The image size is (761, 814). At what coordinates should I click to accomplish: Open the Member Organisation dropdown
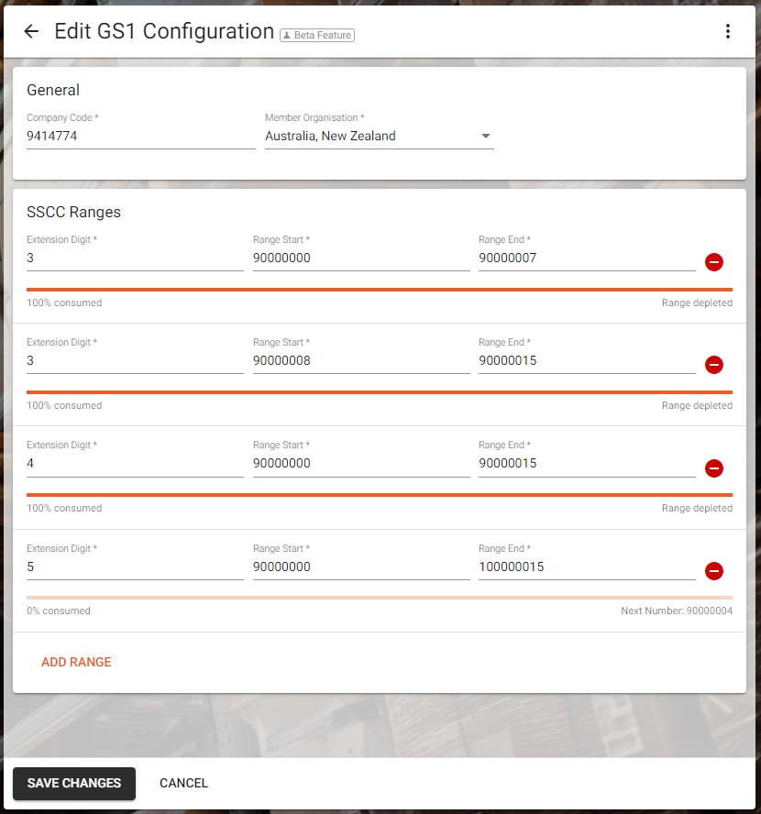(380, 136)
